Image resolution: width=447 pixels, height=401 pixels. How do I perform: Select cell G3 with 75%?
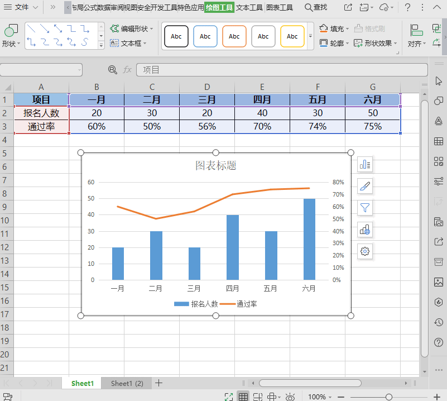[373, 126]
